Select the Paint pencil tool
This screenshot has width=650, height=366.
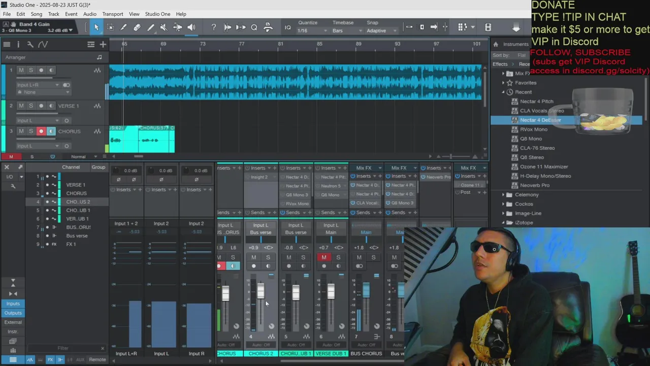pyautogui.click(x=151, y=27)
